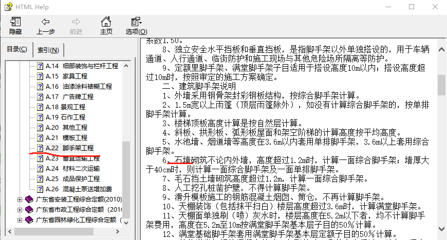Expand the 广东省安装工程综合定额(2010) book
The image size is (447, 240).
[20, 199]
